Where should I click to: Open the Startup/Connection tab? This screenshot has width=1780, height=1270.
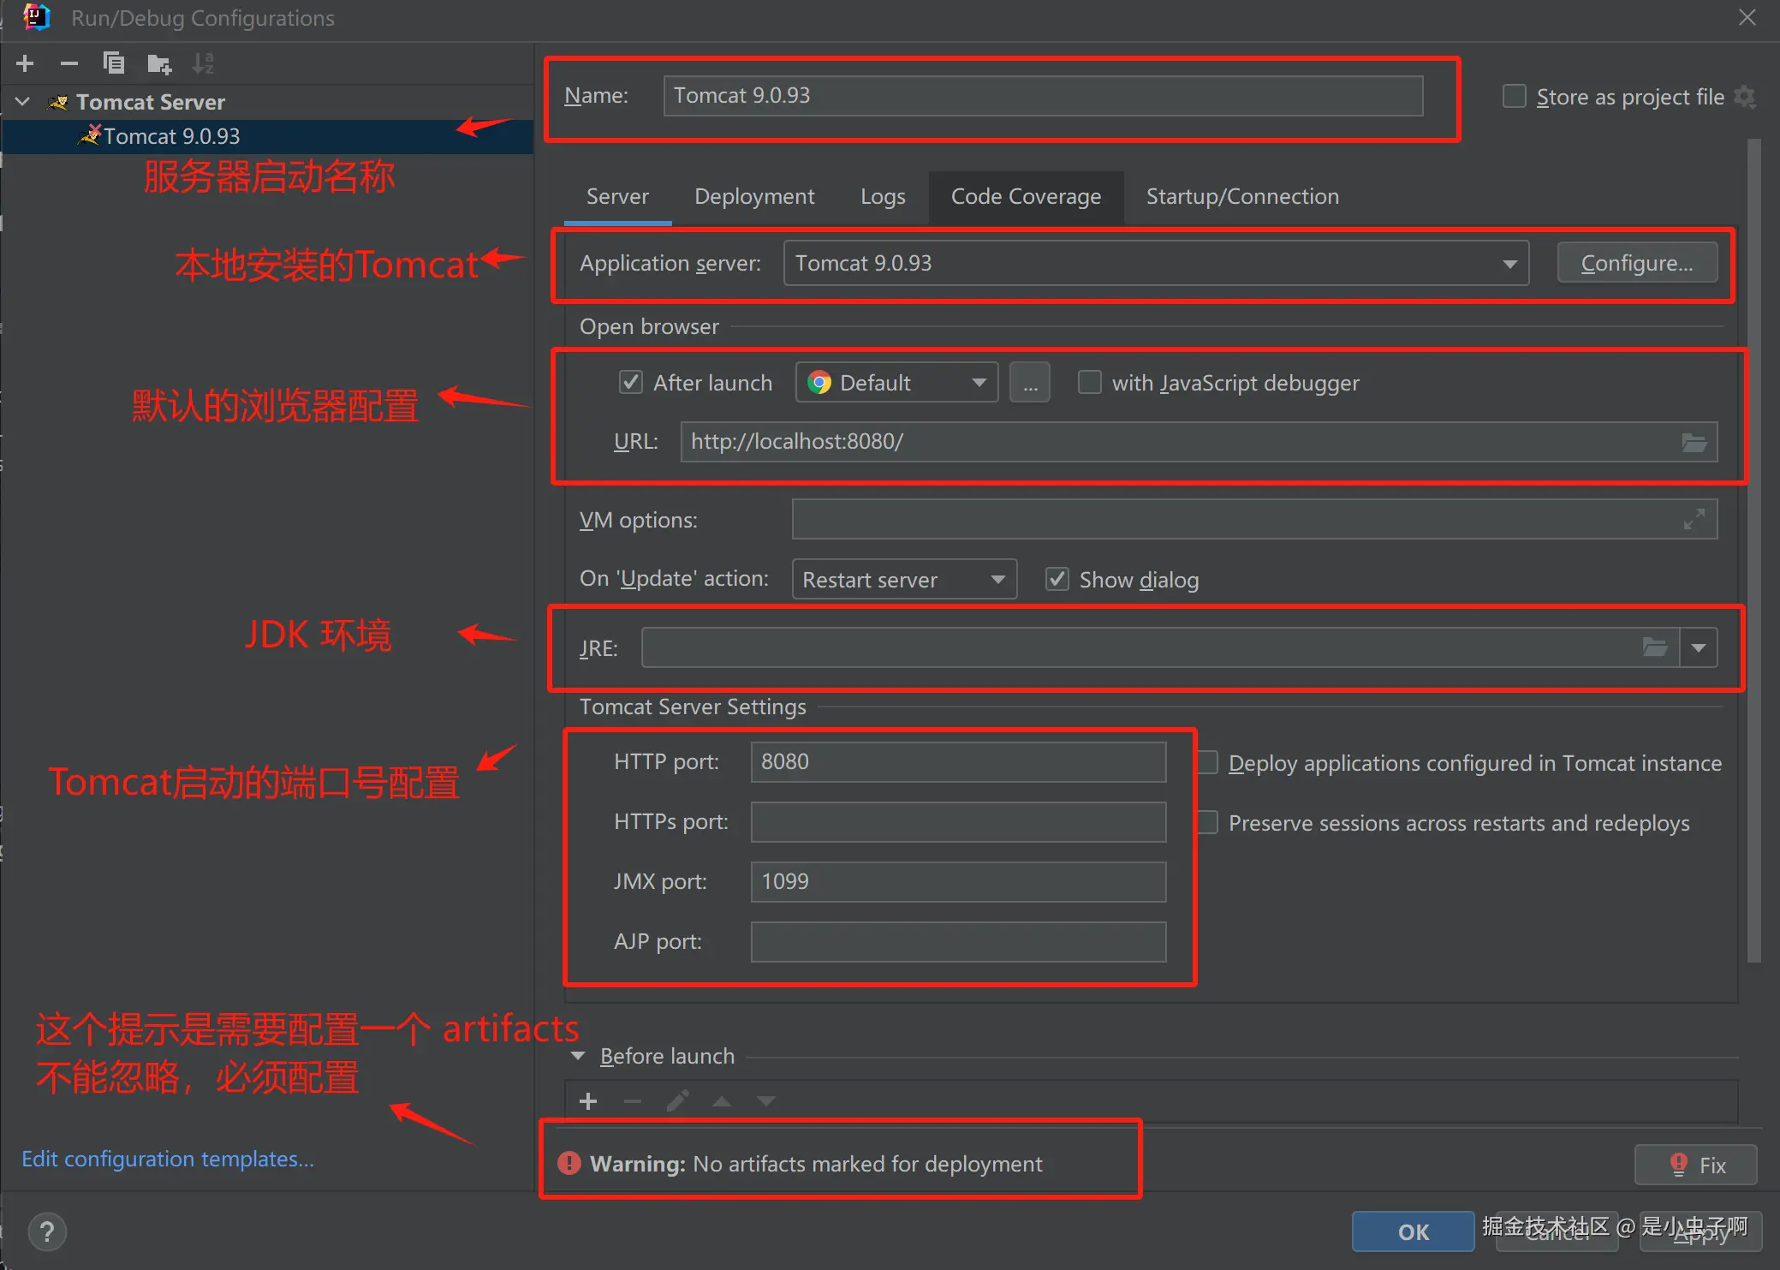pos(1242,196)
